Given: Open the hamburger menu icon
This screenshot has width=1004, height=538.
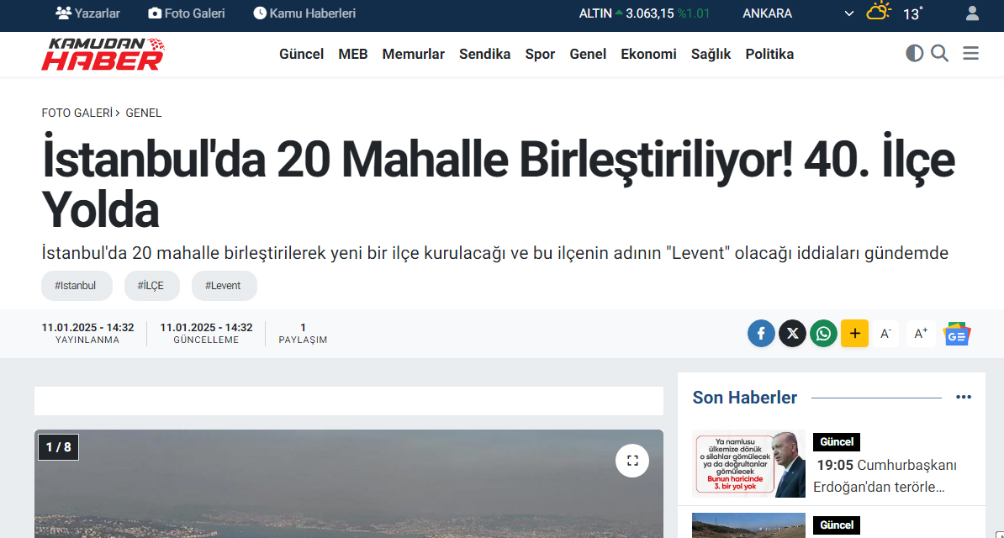Looking at the screenshot, I should 970,53.
